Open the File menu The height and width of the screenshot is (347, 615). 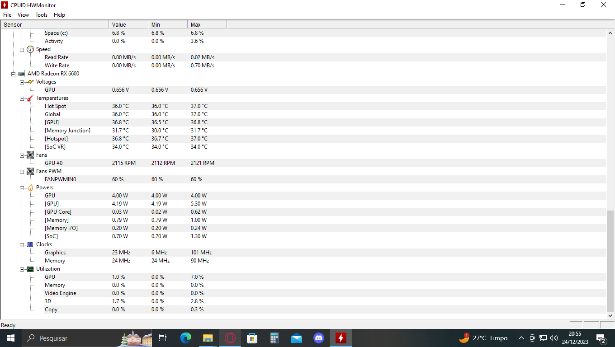pyautogui.click(x=7, y=15)
